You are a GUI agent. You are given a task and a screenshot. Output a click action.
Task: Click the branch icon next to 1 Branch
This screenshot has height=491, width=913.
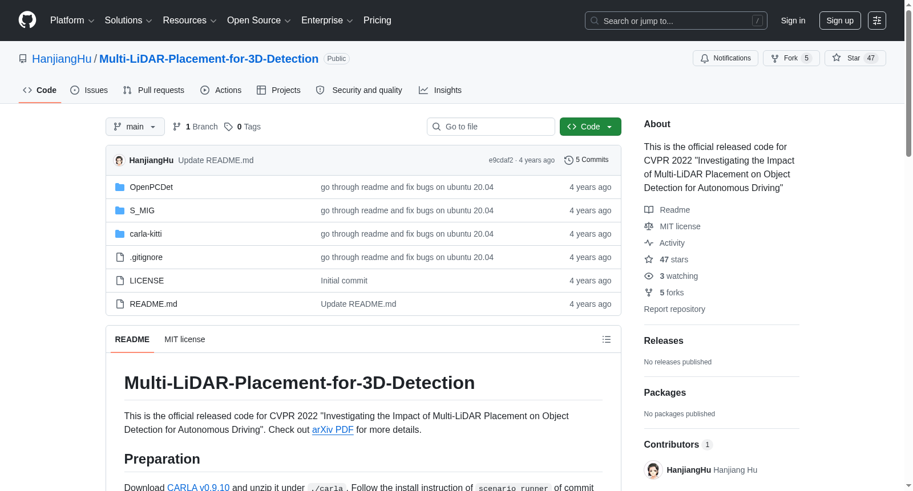[177, 127]
